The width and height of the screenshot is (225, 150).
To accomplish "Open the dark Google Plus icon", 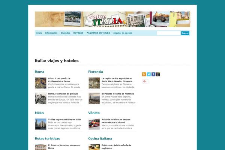I will (158, 74).
